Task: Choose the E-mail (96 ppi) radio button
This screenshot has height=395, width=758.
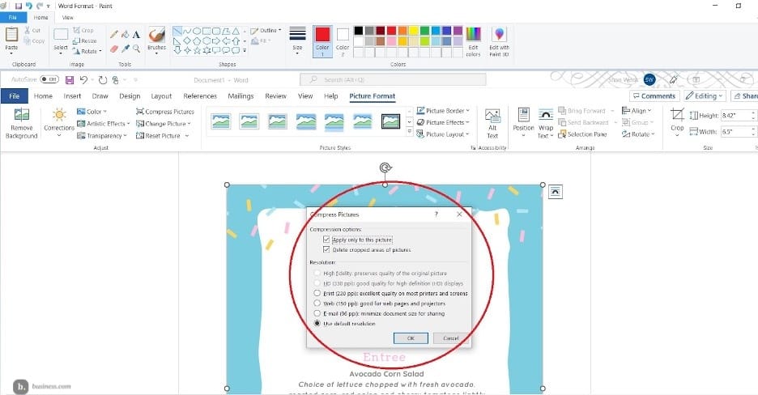Action: pyautogui.click(x=317, y=313)
